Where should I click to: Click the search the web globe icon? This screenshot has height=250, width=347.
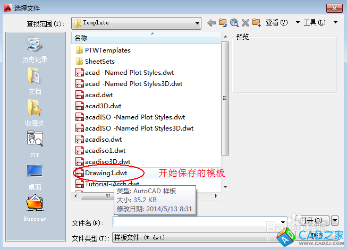click(x=234, y=23)
